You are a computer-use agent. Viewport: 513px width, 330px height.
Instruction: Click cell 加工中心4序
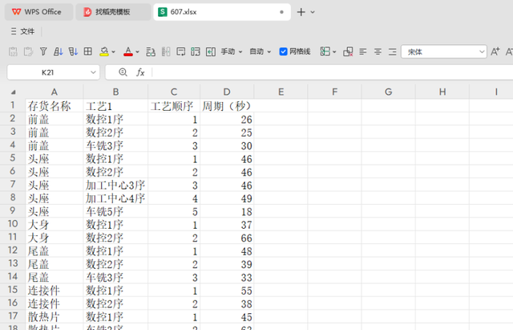[115, 198]
